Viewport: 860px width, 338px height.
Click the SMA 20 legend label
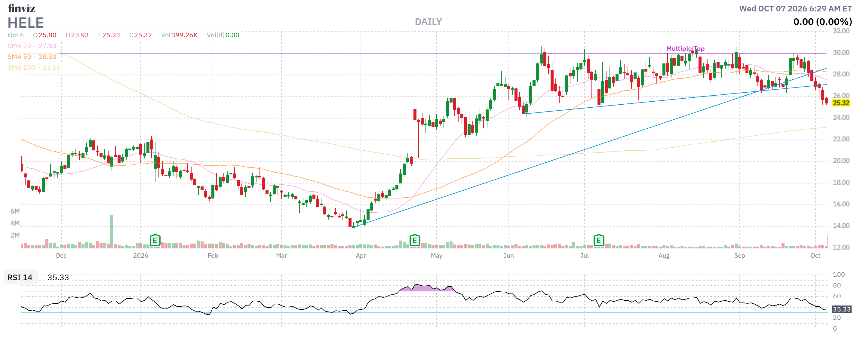point(19,46)
